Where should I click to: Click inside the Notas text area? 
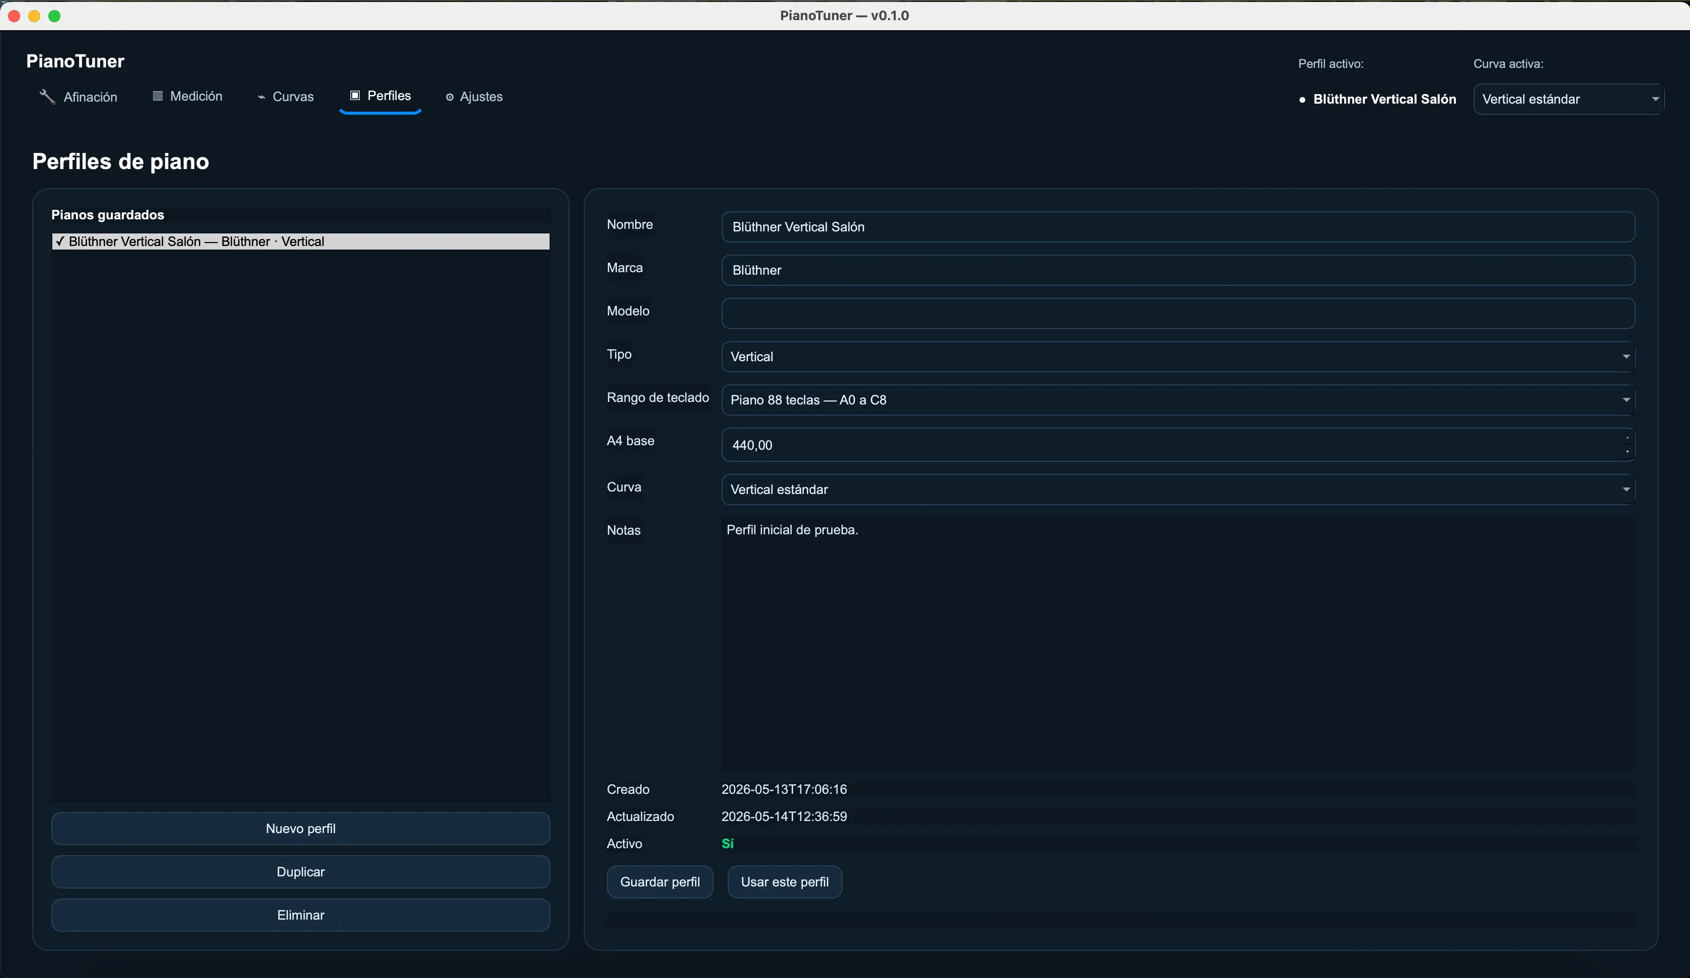tap(1178, 643)
